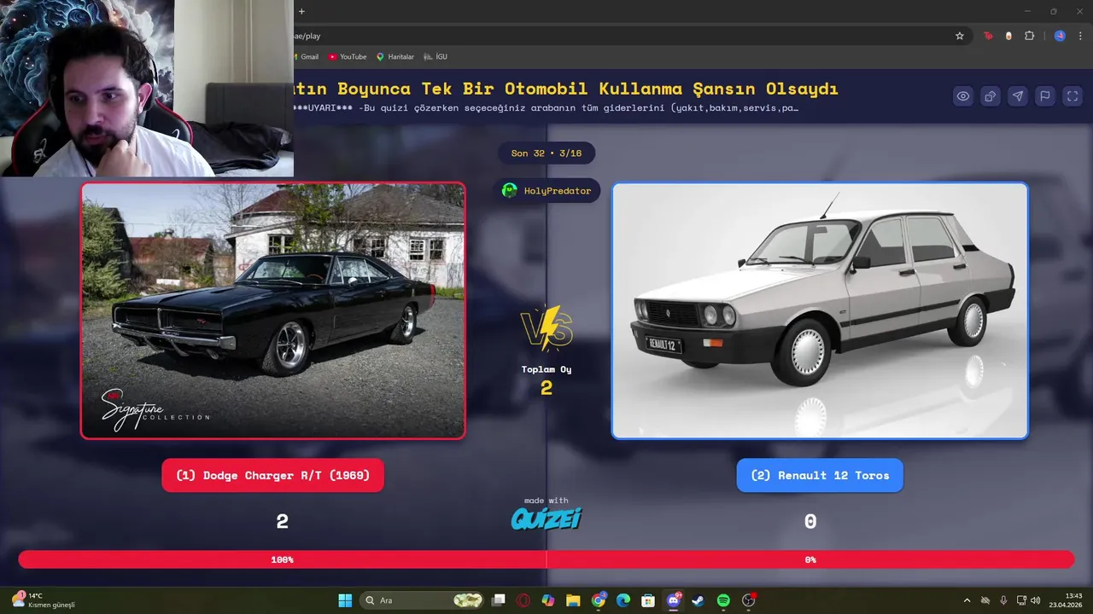
Task: Click the HolyPredator user badge
Action: [x=546, y=191]
